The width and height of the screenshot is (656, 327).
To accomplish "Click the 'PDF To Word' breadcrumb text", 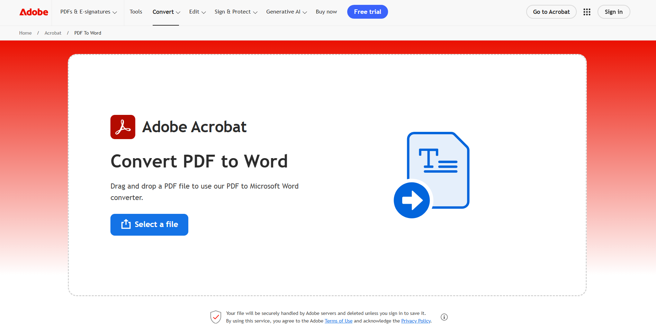I will pos(88,33).
